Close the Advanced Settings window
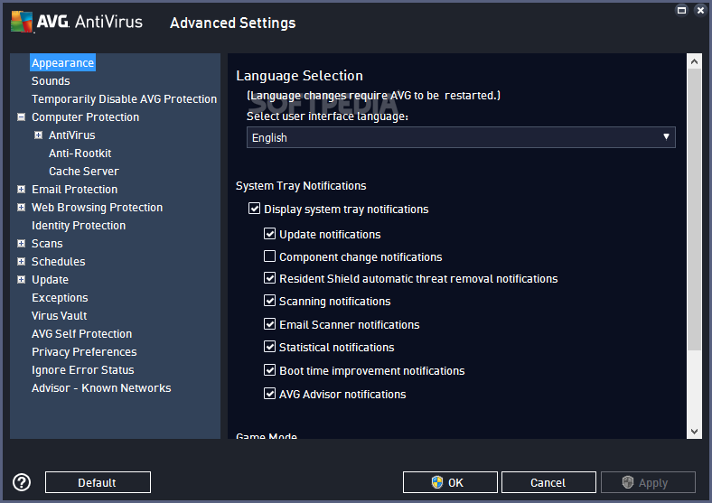712x503 pixels. pos(700,10)
